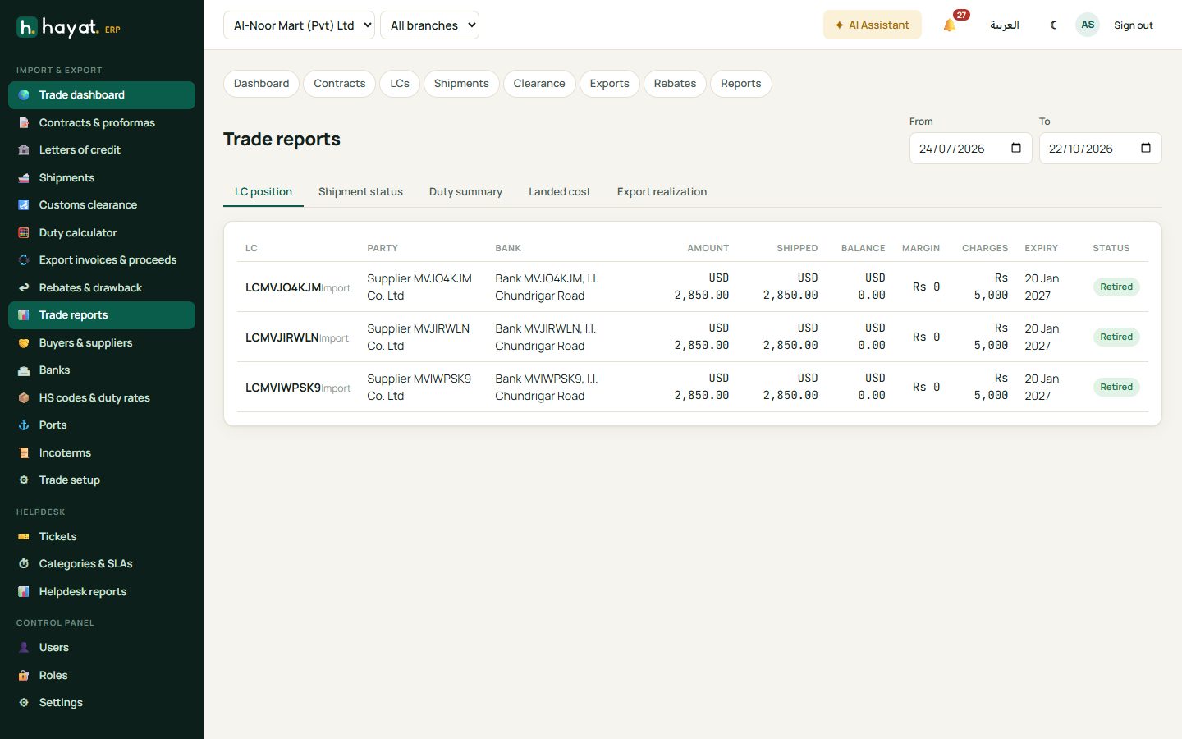Click From date input field
The image size is (1182, 739).
click(970, 148)
